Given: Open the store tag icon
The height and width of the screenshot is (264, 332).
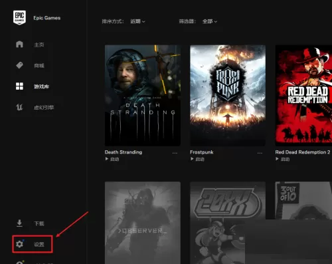Looking at the screenshot, I should 19,65.
